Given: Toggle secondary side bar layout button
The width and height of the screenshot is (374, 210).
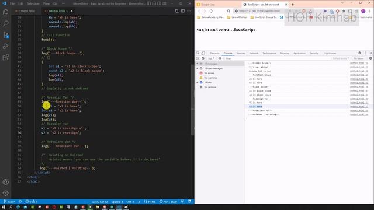Looking at the screenshot, I should point(159,3).
